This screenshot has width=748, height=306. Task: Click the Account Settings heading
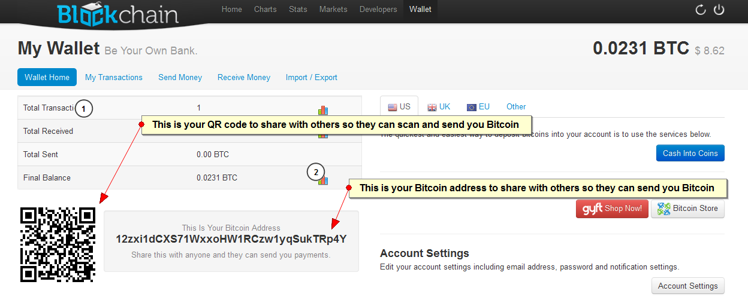(x=424, y=253)
